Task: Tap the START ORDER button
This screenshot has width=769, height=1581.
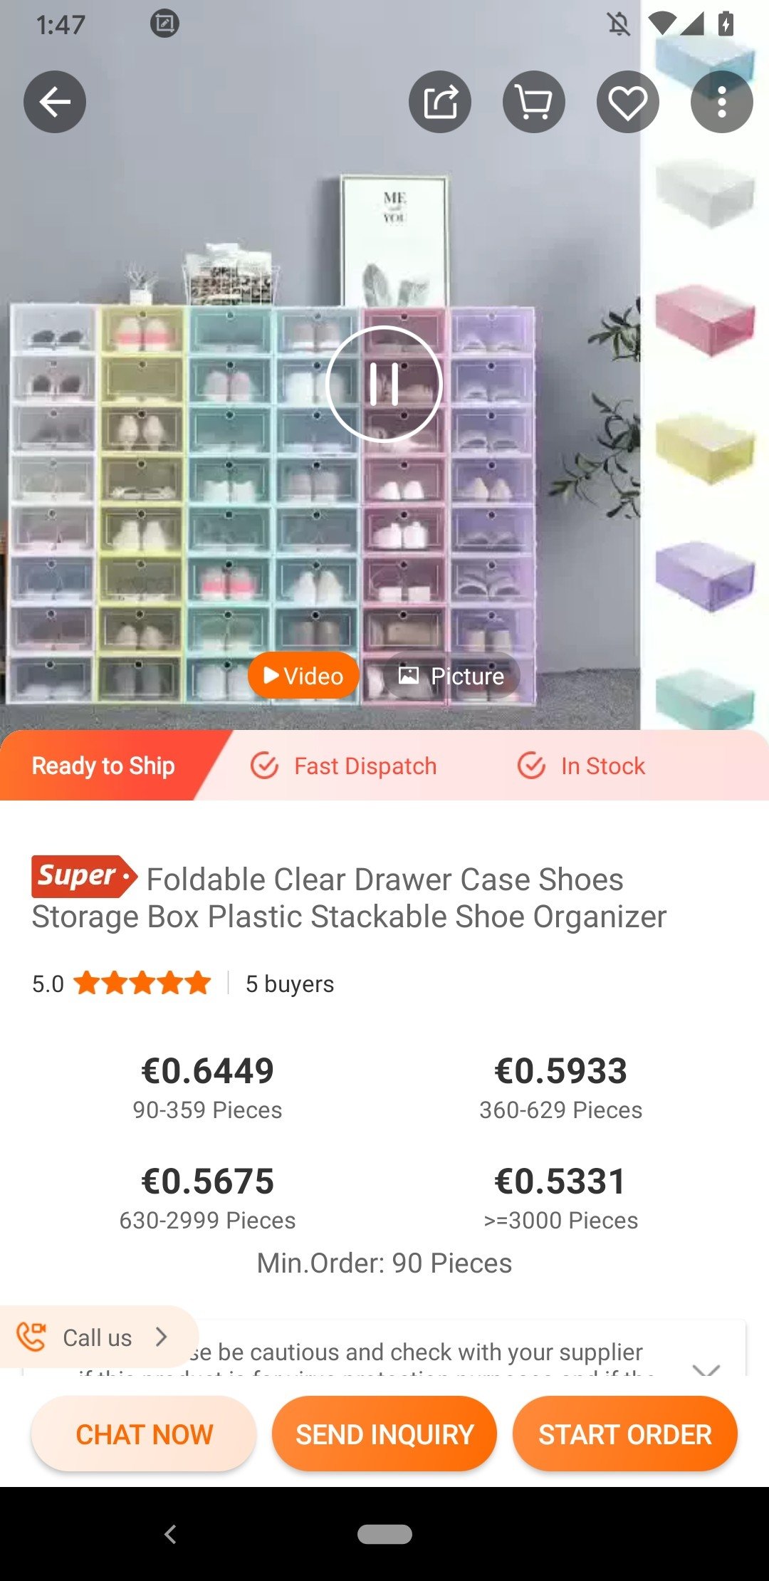Action: coord(625,1434)
